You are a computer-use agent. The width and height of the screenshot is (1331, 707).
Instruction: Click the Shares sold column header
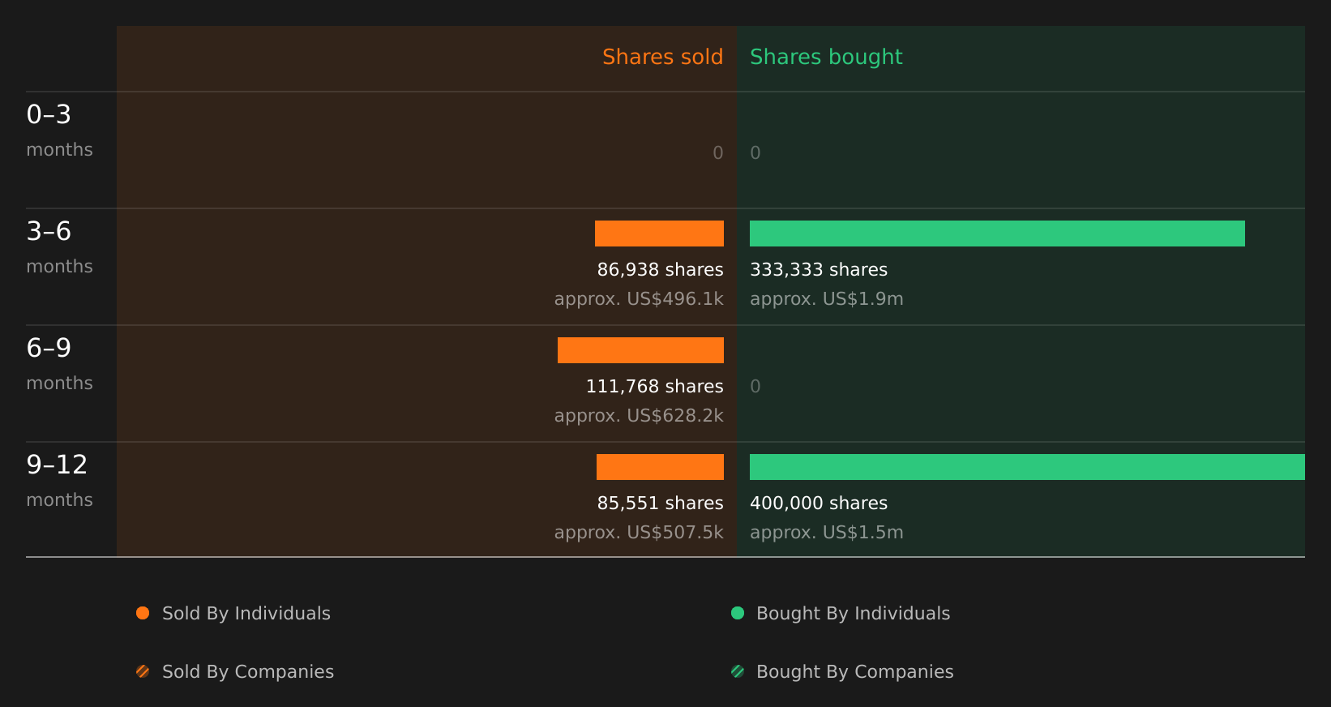tap(662, 57)
